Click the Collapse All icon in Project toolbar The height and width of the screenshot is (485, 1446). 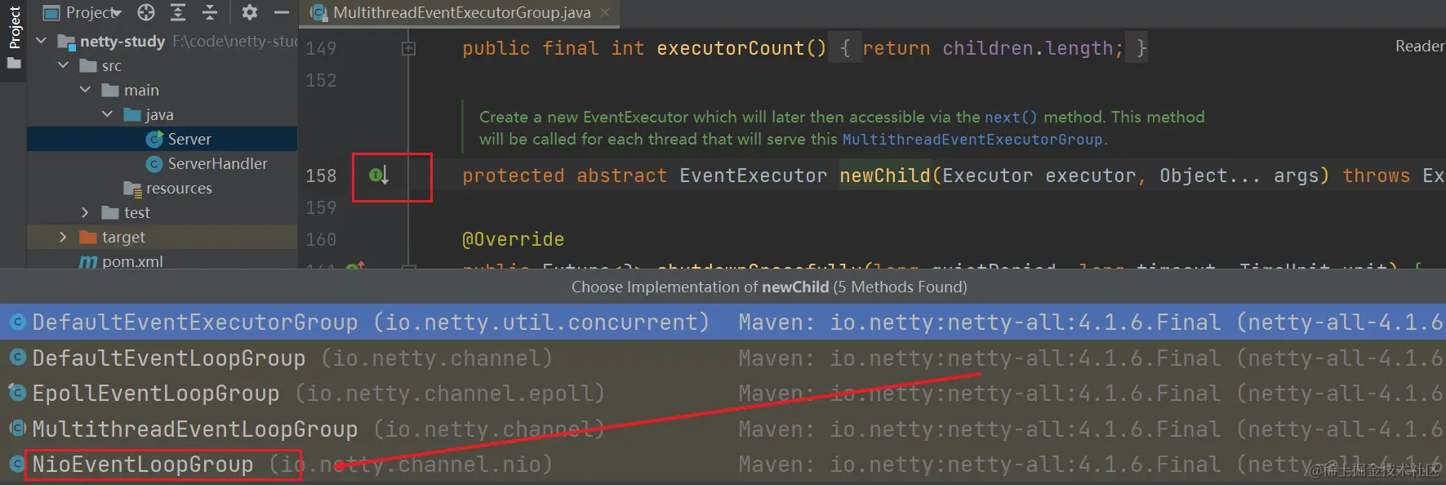coord(210,12)
